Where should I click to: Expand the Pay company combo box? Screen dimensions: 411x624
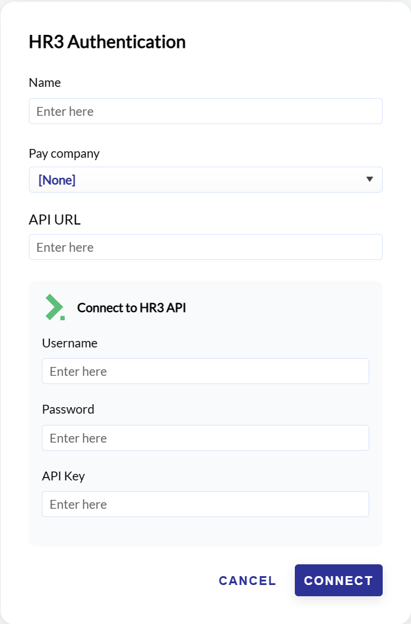coord(206,180)
